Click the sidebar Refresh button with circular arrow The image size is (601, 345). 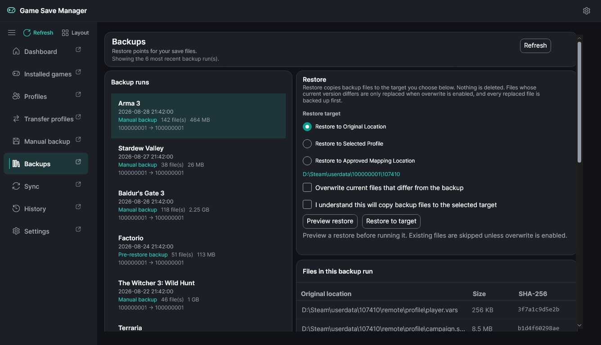coord(38,33)
